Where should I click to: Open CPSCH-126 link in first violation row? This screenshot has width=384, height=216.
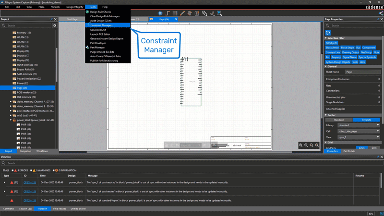pyautogui.click(x=30, y=182)
